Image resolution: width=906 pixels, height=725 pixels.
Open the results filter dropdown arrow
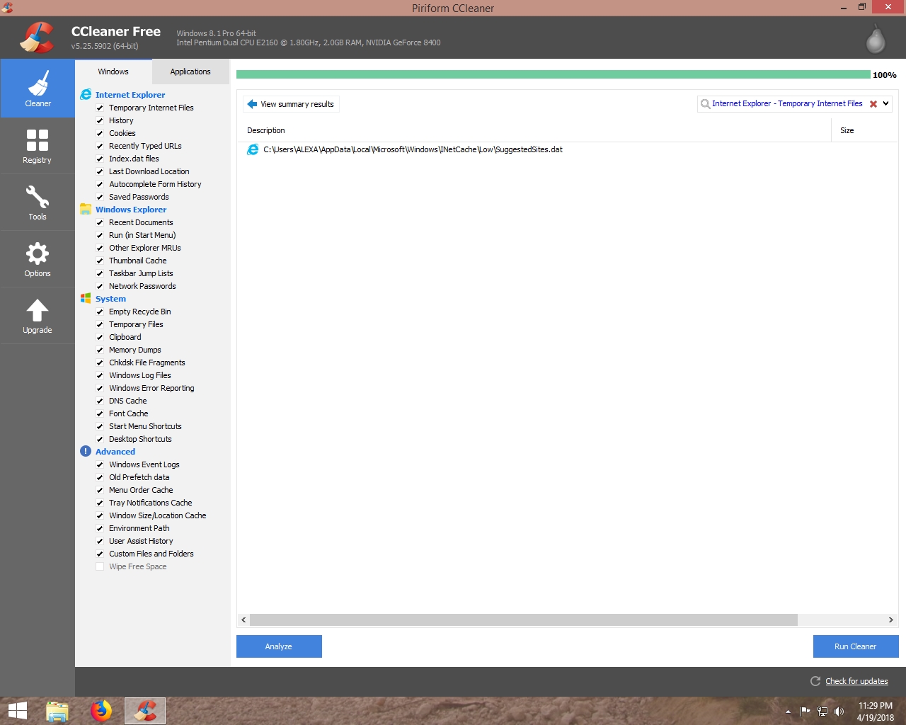tap(885, 104)
